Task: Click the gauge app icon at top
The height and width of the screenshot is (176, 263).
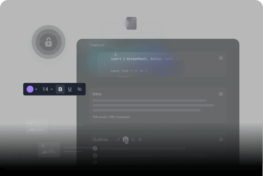Action: (x=127, y=24)
